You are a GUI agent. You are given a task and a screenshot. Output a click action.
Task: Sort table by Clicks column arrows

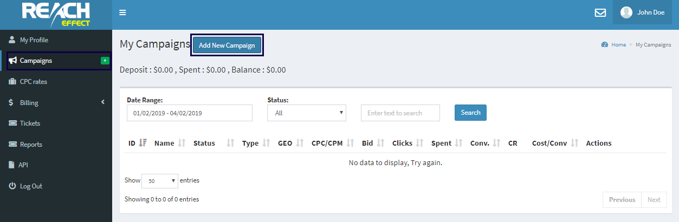pos(419,143)
